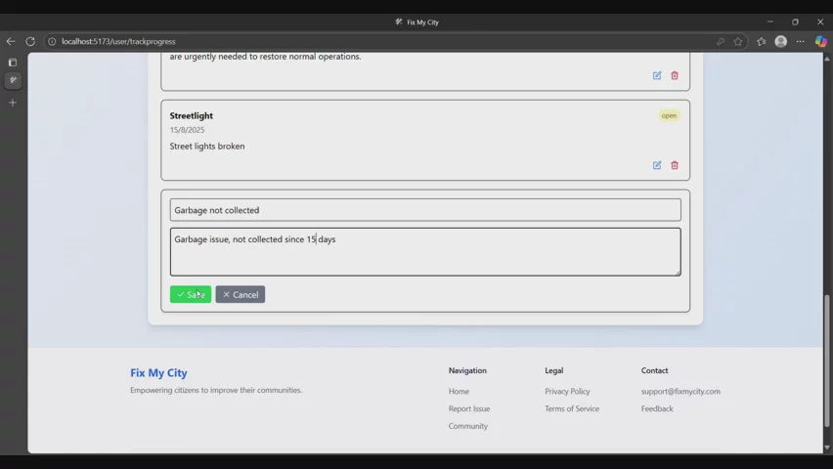Viewport: 833px width, 469px height.
Task: Click the title field 'Garbage not collected'
Action: tap(425, 210)
